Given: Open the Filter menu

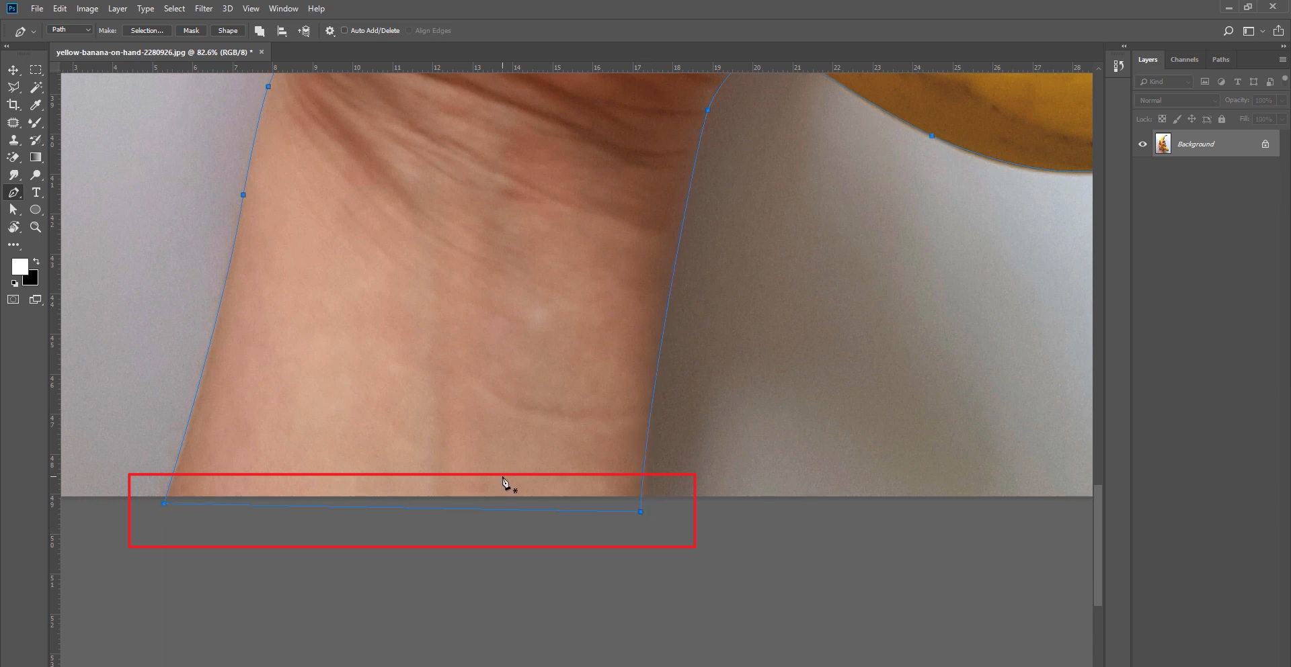Looking at the screenshot, I should [204, 8].
